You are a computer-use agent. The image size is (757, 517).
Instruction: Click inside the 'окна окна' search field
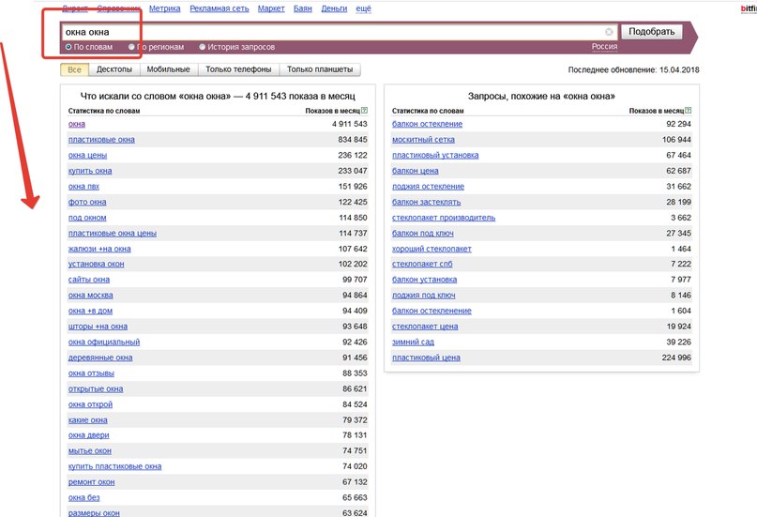pyautogui.click(x=333, y=32)
